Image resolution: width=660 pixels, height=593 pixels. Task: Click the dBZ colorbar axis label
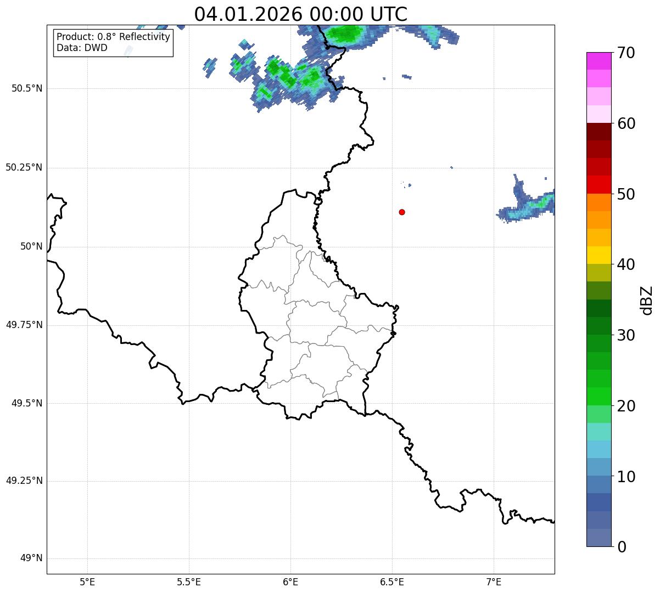647,300
